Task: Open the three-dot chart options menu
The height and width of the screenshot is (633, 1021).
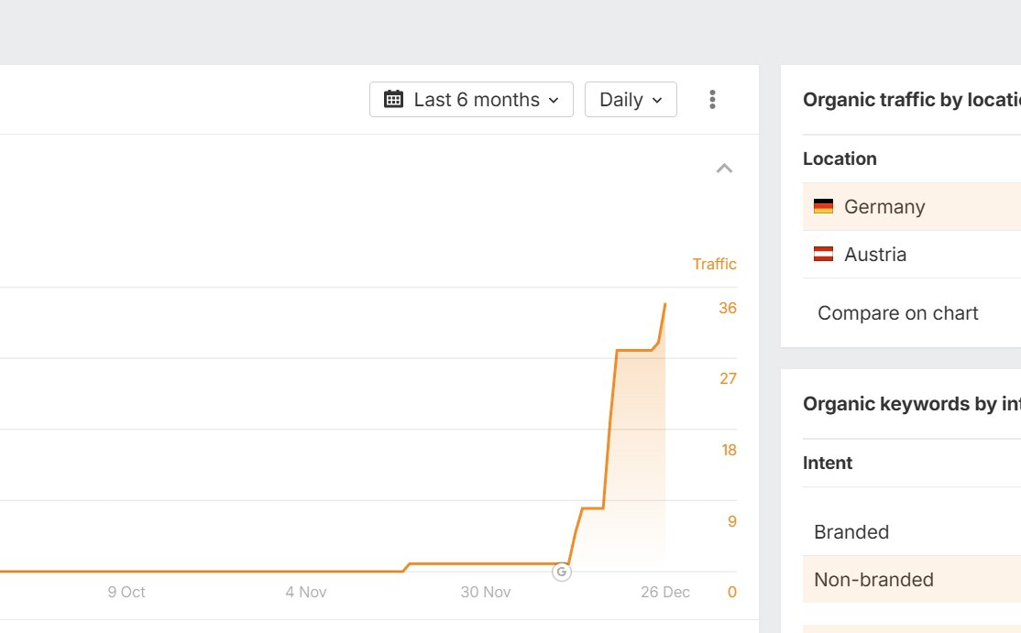Action: [x=712, y=100]
